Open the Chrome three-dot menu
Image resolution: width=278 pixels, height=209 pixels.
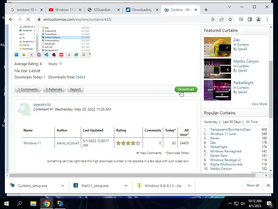coord(267,19)
